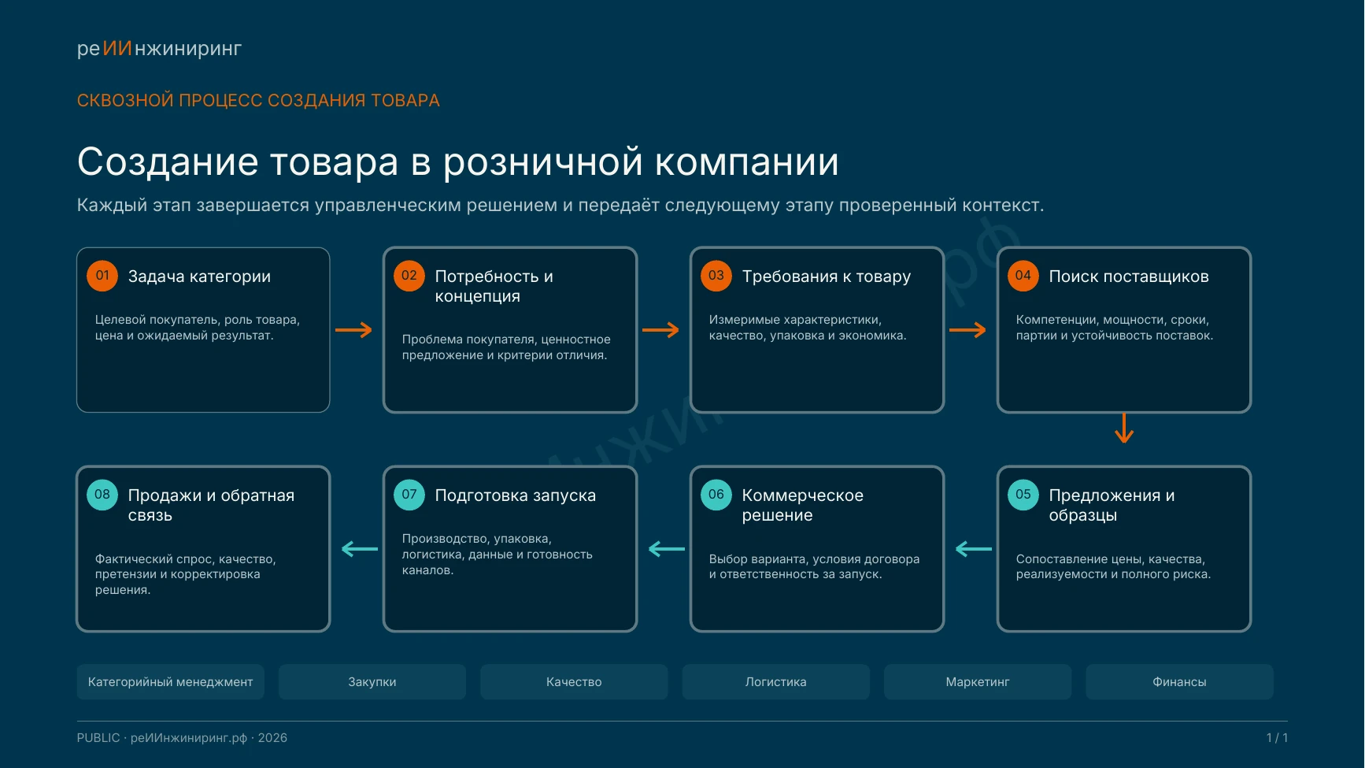
Task: Click the text starting Компетенции, мощности
Action: [x=1115, y=328]
